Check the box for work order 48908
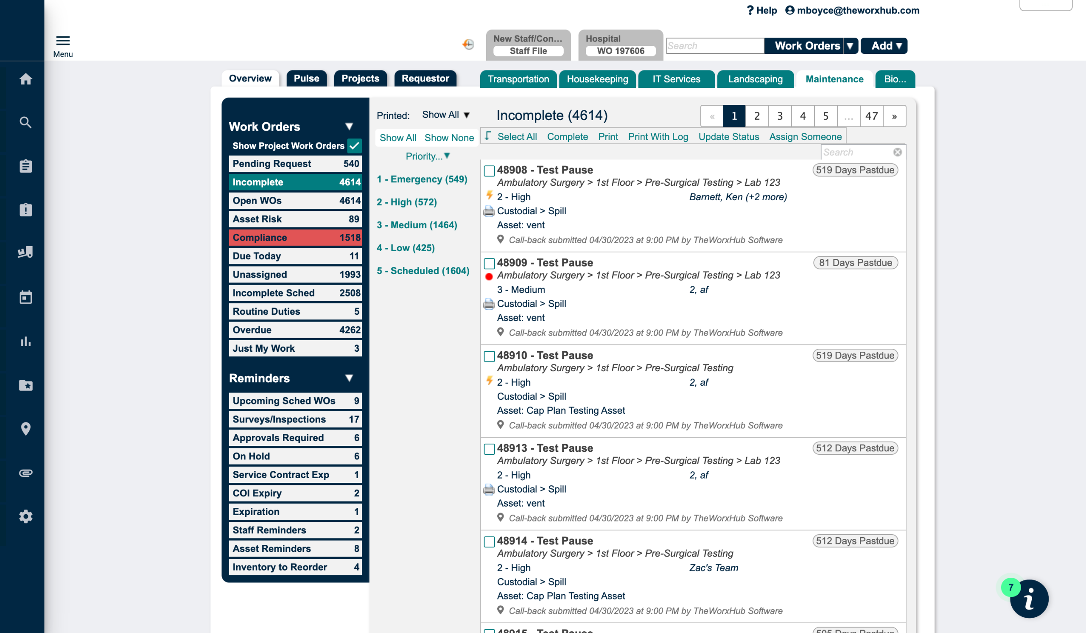Viewport: 1086px width, 633px height. 489,171
